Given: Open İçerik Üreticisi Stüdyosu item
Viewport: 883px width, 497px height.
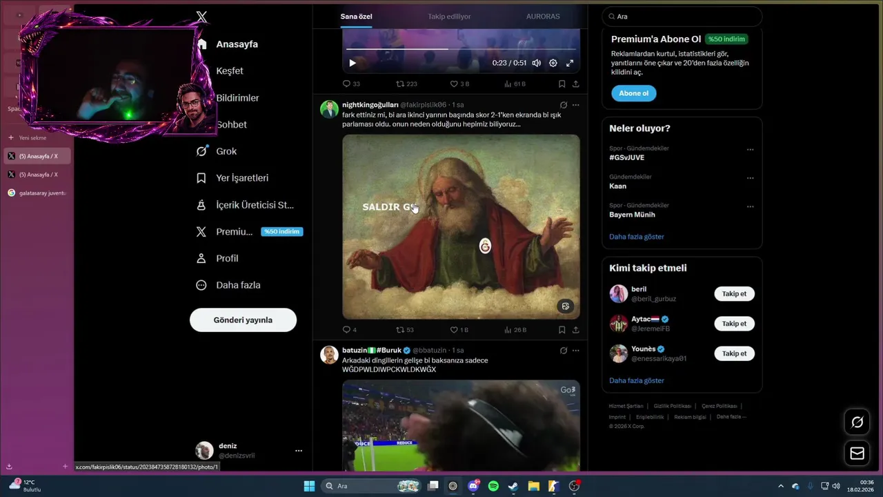Looking at the screenshot, I should [246, 205].
